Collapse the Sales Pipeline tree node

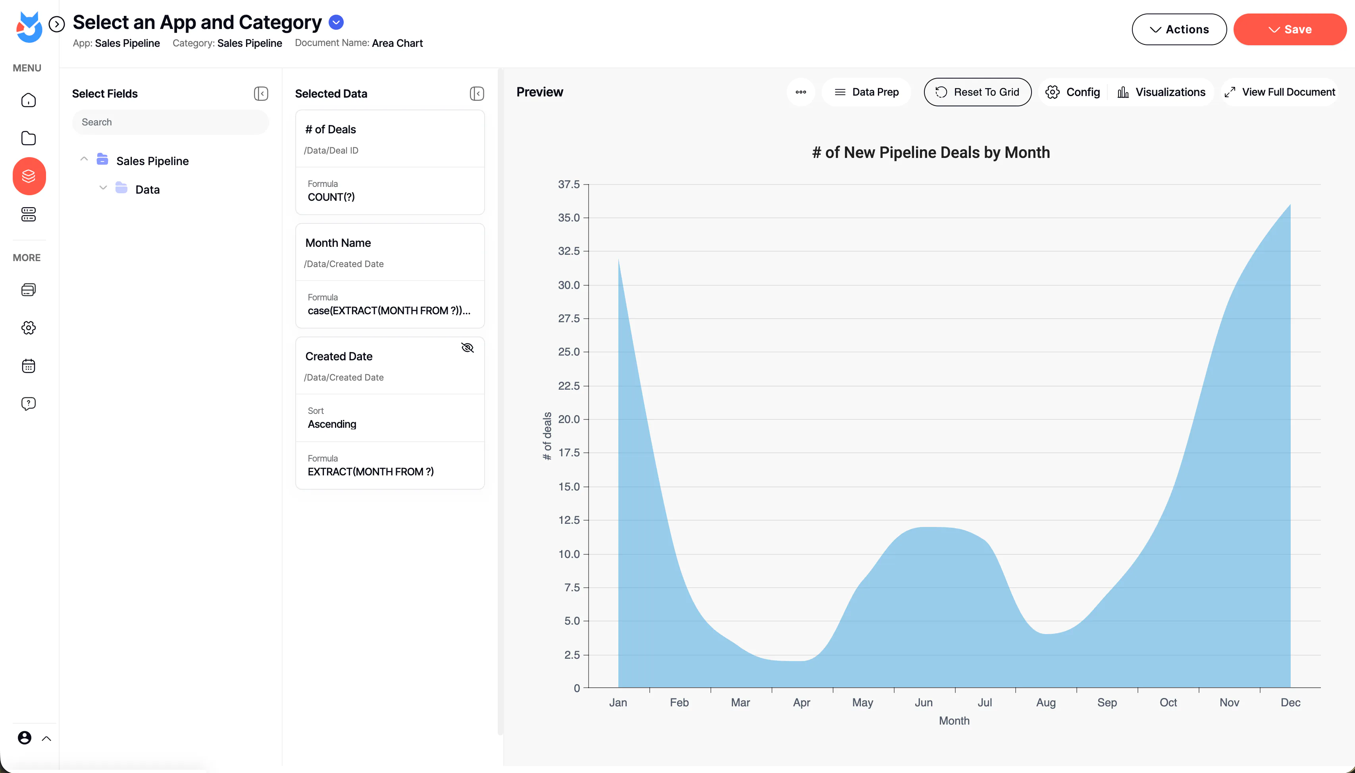coord(84,159)
